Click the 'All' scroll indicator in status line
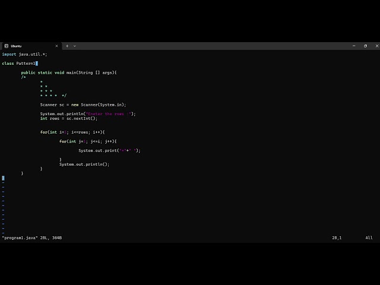 pos(369,238)
